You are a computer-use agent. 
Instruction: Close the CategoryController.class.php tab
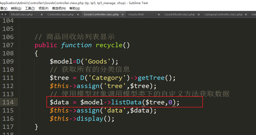(247, 15)
